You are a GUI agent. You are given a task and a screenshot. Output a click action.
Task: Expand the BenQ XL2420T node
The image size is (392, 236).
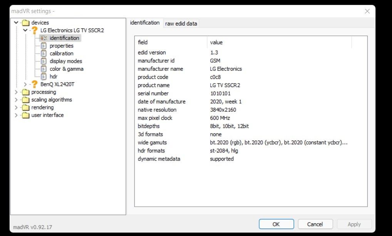[25, 84]
